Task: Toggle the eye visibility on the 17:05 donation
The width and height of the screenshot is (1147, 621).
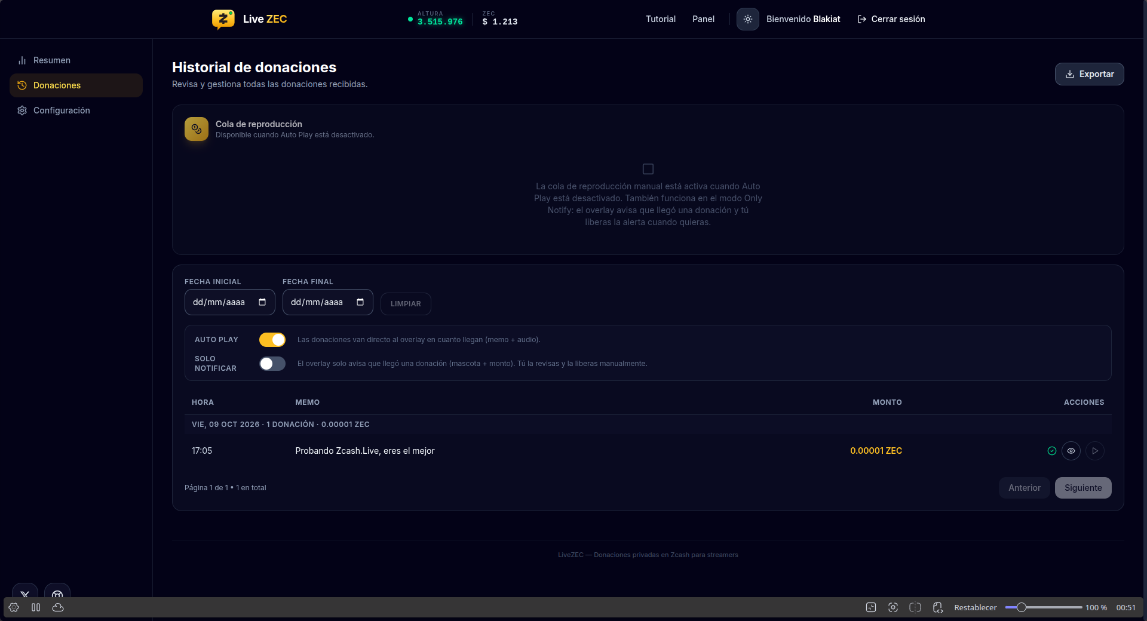Action: coord(1071,451)
